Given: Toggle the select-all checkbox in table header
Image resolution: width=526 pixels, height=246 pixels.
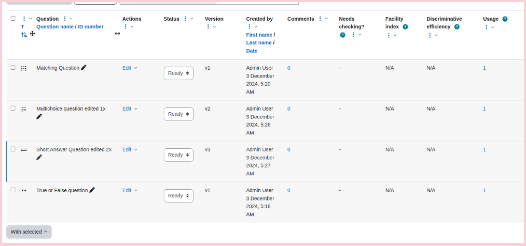Looking at the screenshot, I should 13,19.
